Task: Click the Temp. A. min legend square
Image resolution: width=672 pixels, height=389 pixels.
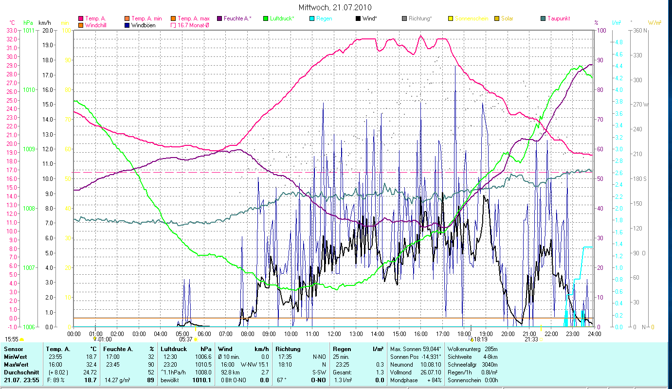Action: click(127, 18)
